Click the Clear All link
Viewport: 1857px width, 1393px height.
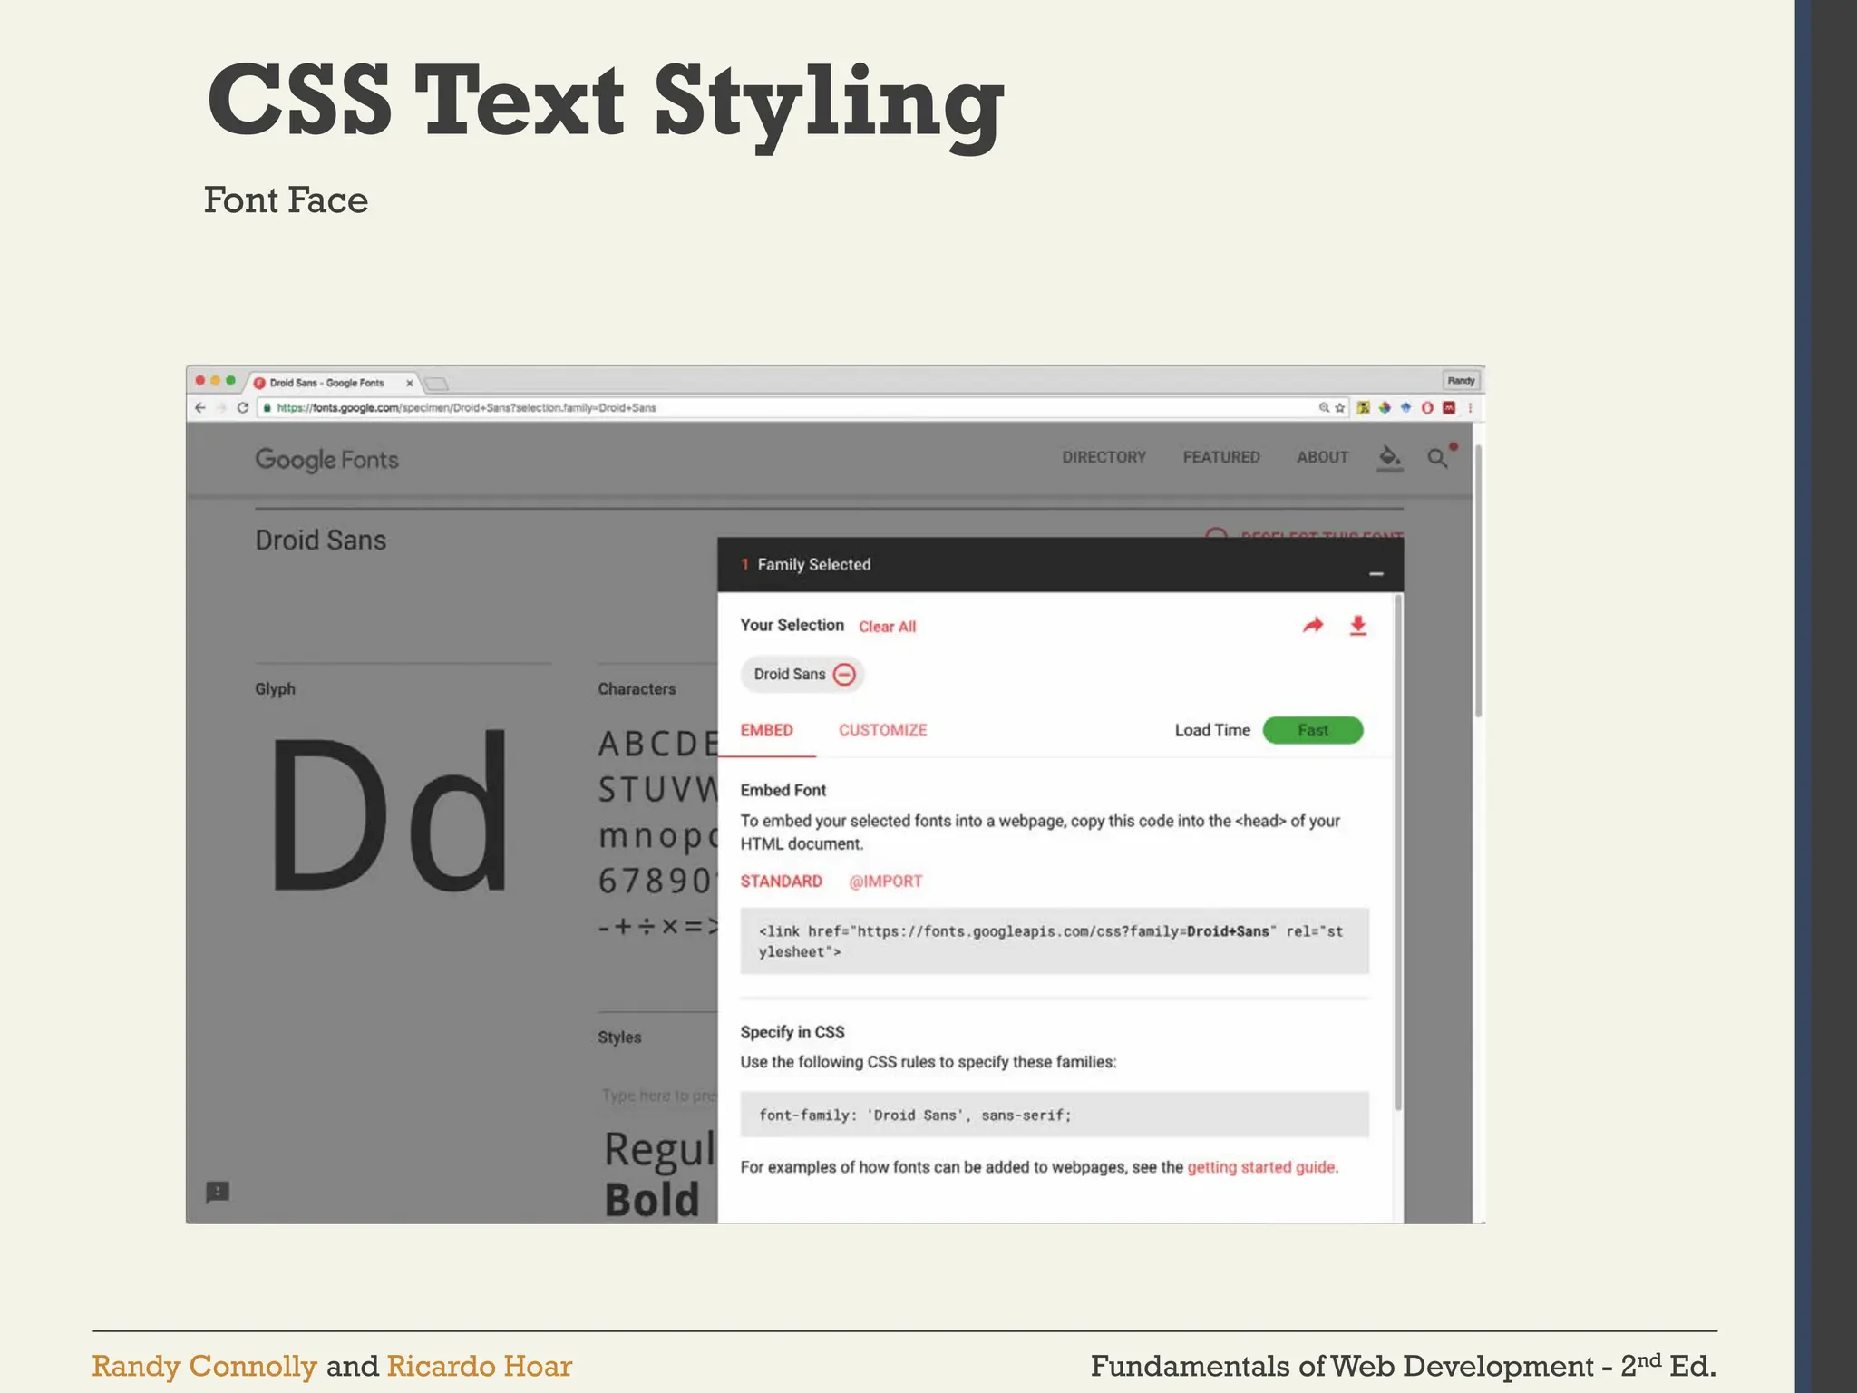[x=887, y=627]
